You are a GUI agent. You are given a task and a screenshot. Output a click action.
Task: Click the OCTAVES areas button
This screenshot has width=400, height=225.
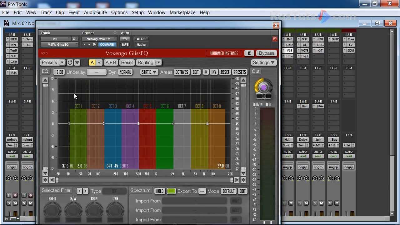182,72
